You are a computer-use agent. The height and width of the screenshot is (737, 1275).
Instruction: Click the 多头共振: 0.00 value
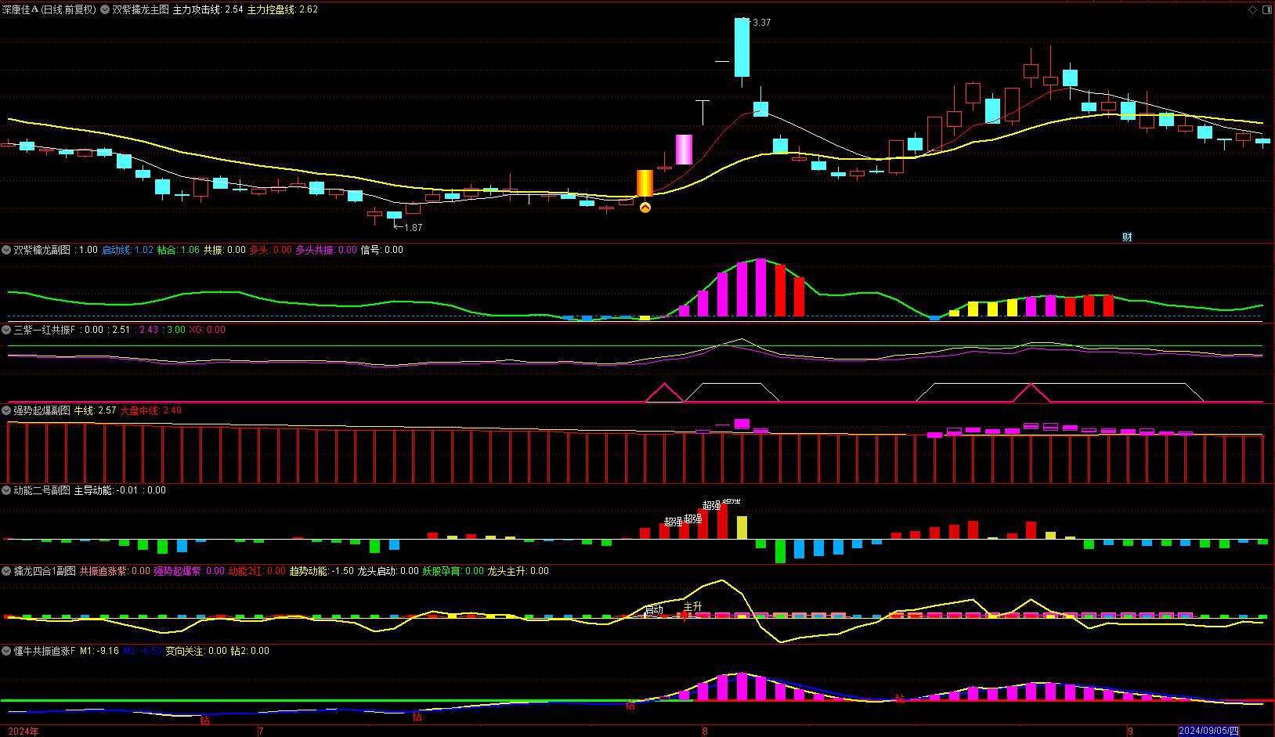click(x=326, y=250)
